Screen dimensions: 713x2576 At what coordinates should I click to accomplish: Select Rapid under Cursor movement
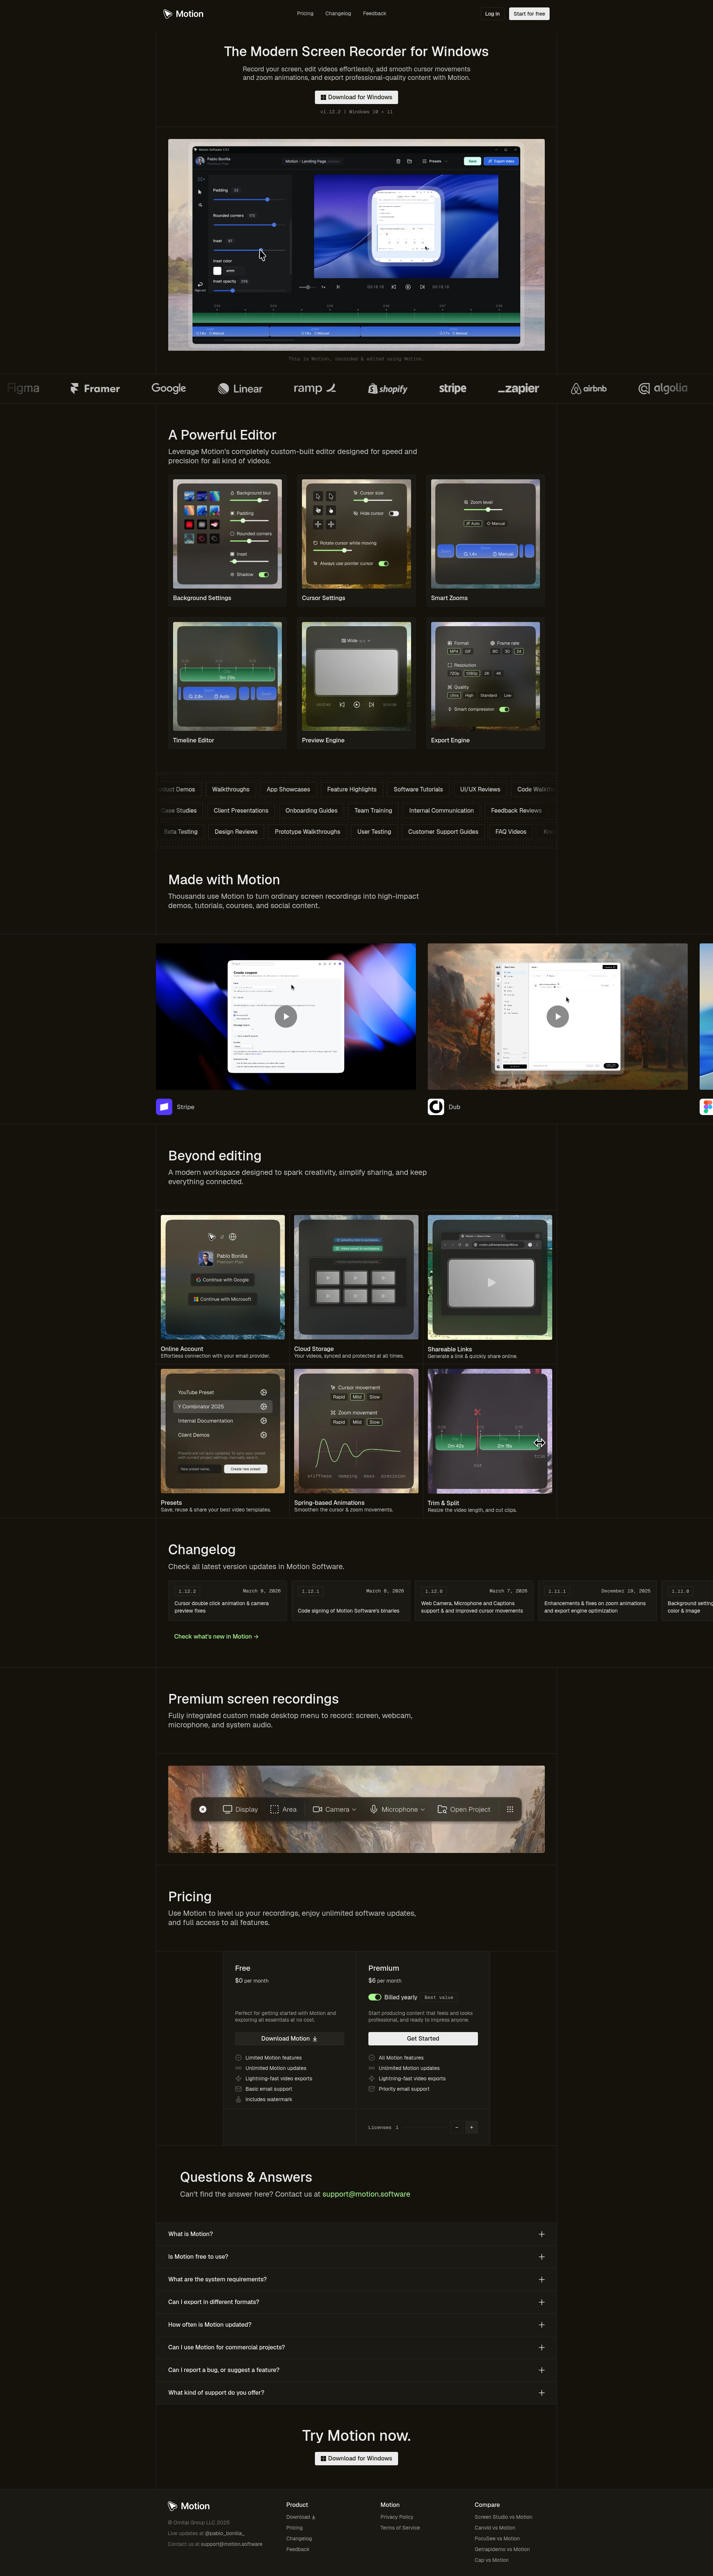339,1397
